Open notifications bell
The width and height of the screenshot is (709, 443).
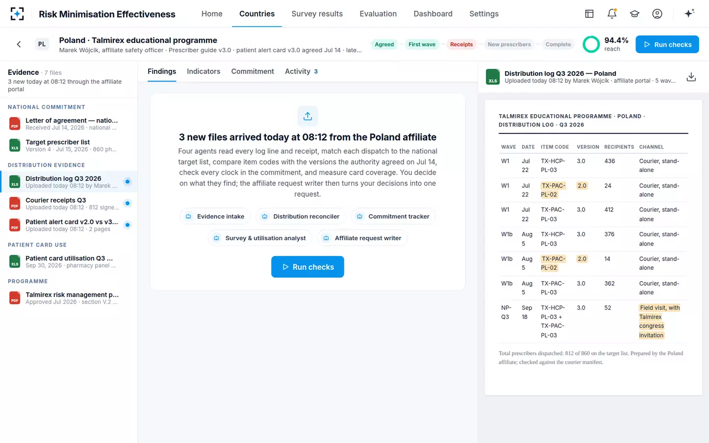[x=612, y=14]
